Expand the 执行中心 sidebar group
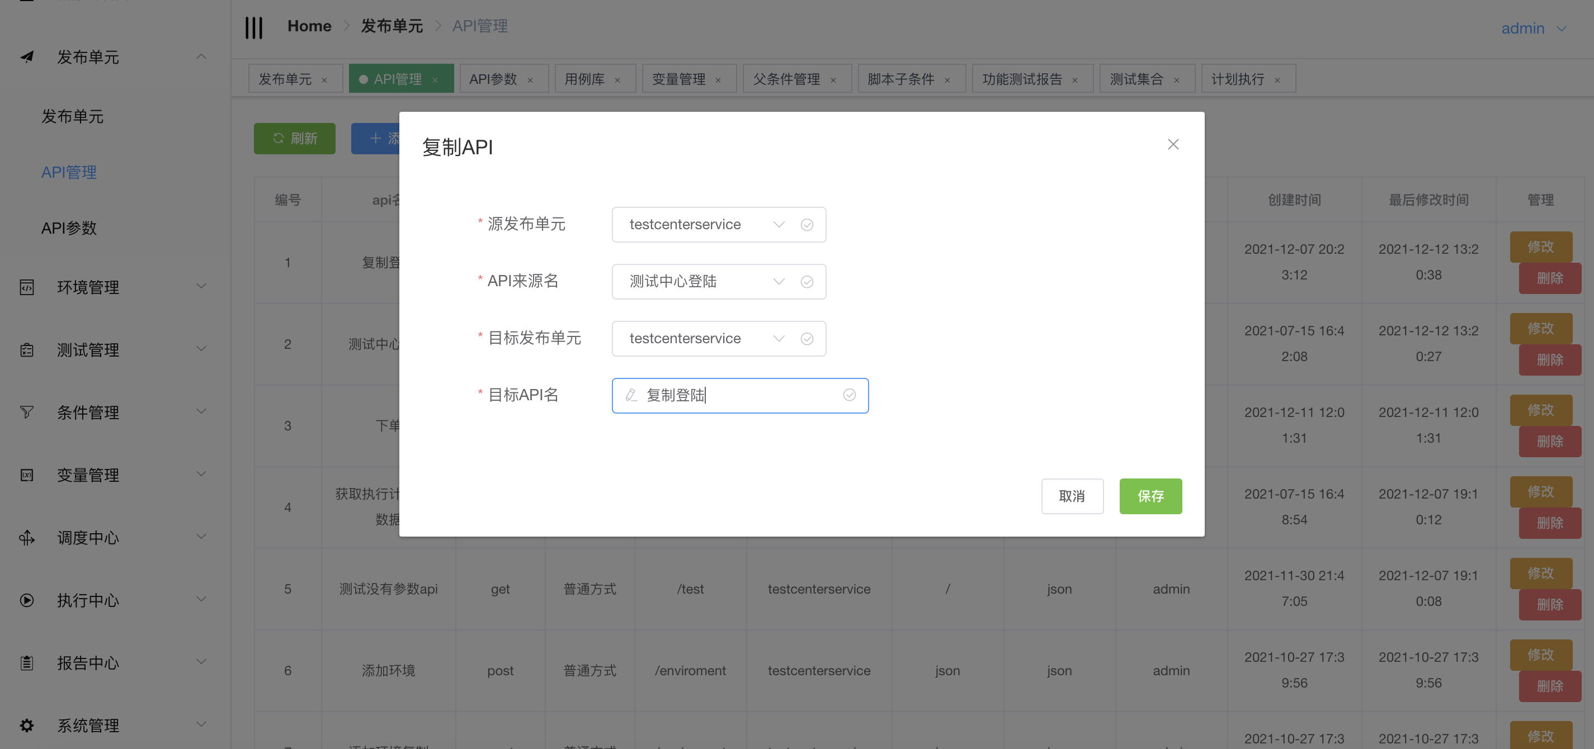 (x=201, y=599)
